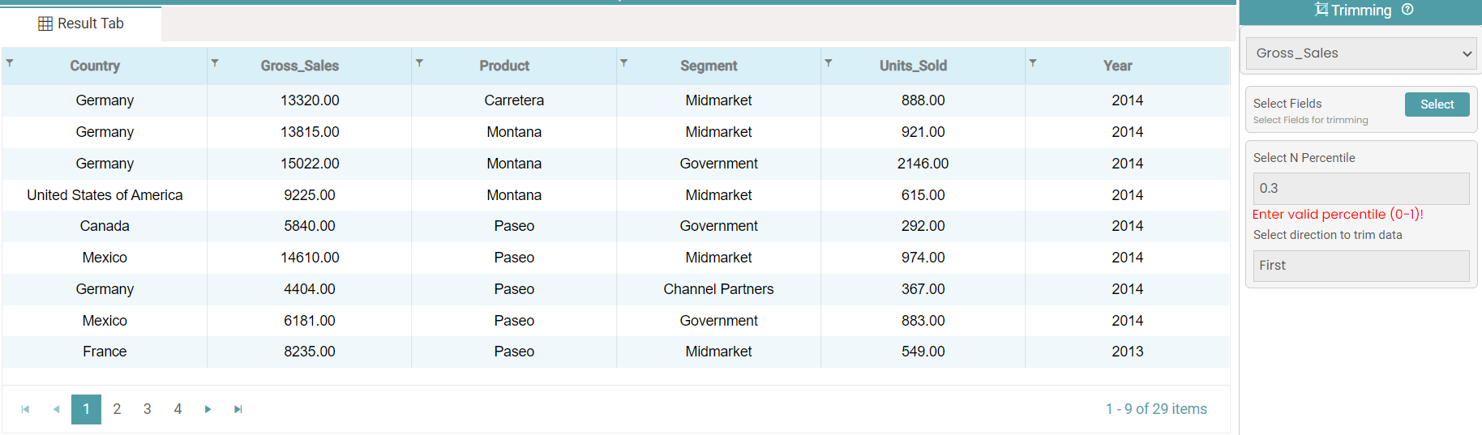Open the Gross_Sales column filter icon

pyautogui.click(x=215, y=62)
